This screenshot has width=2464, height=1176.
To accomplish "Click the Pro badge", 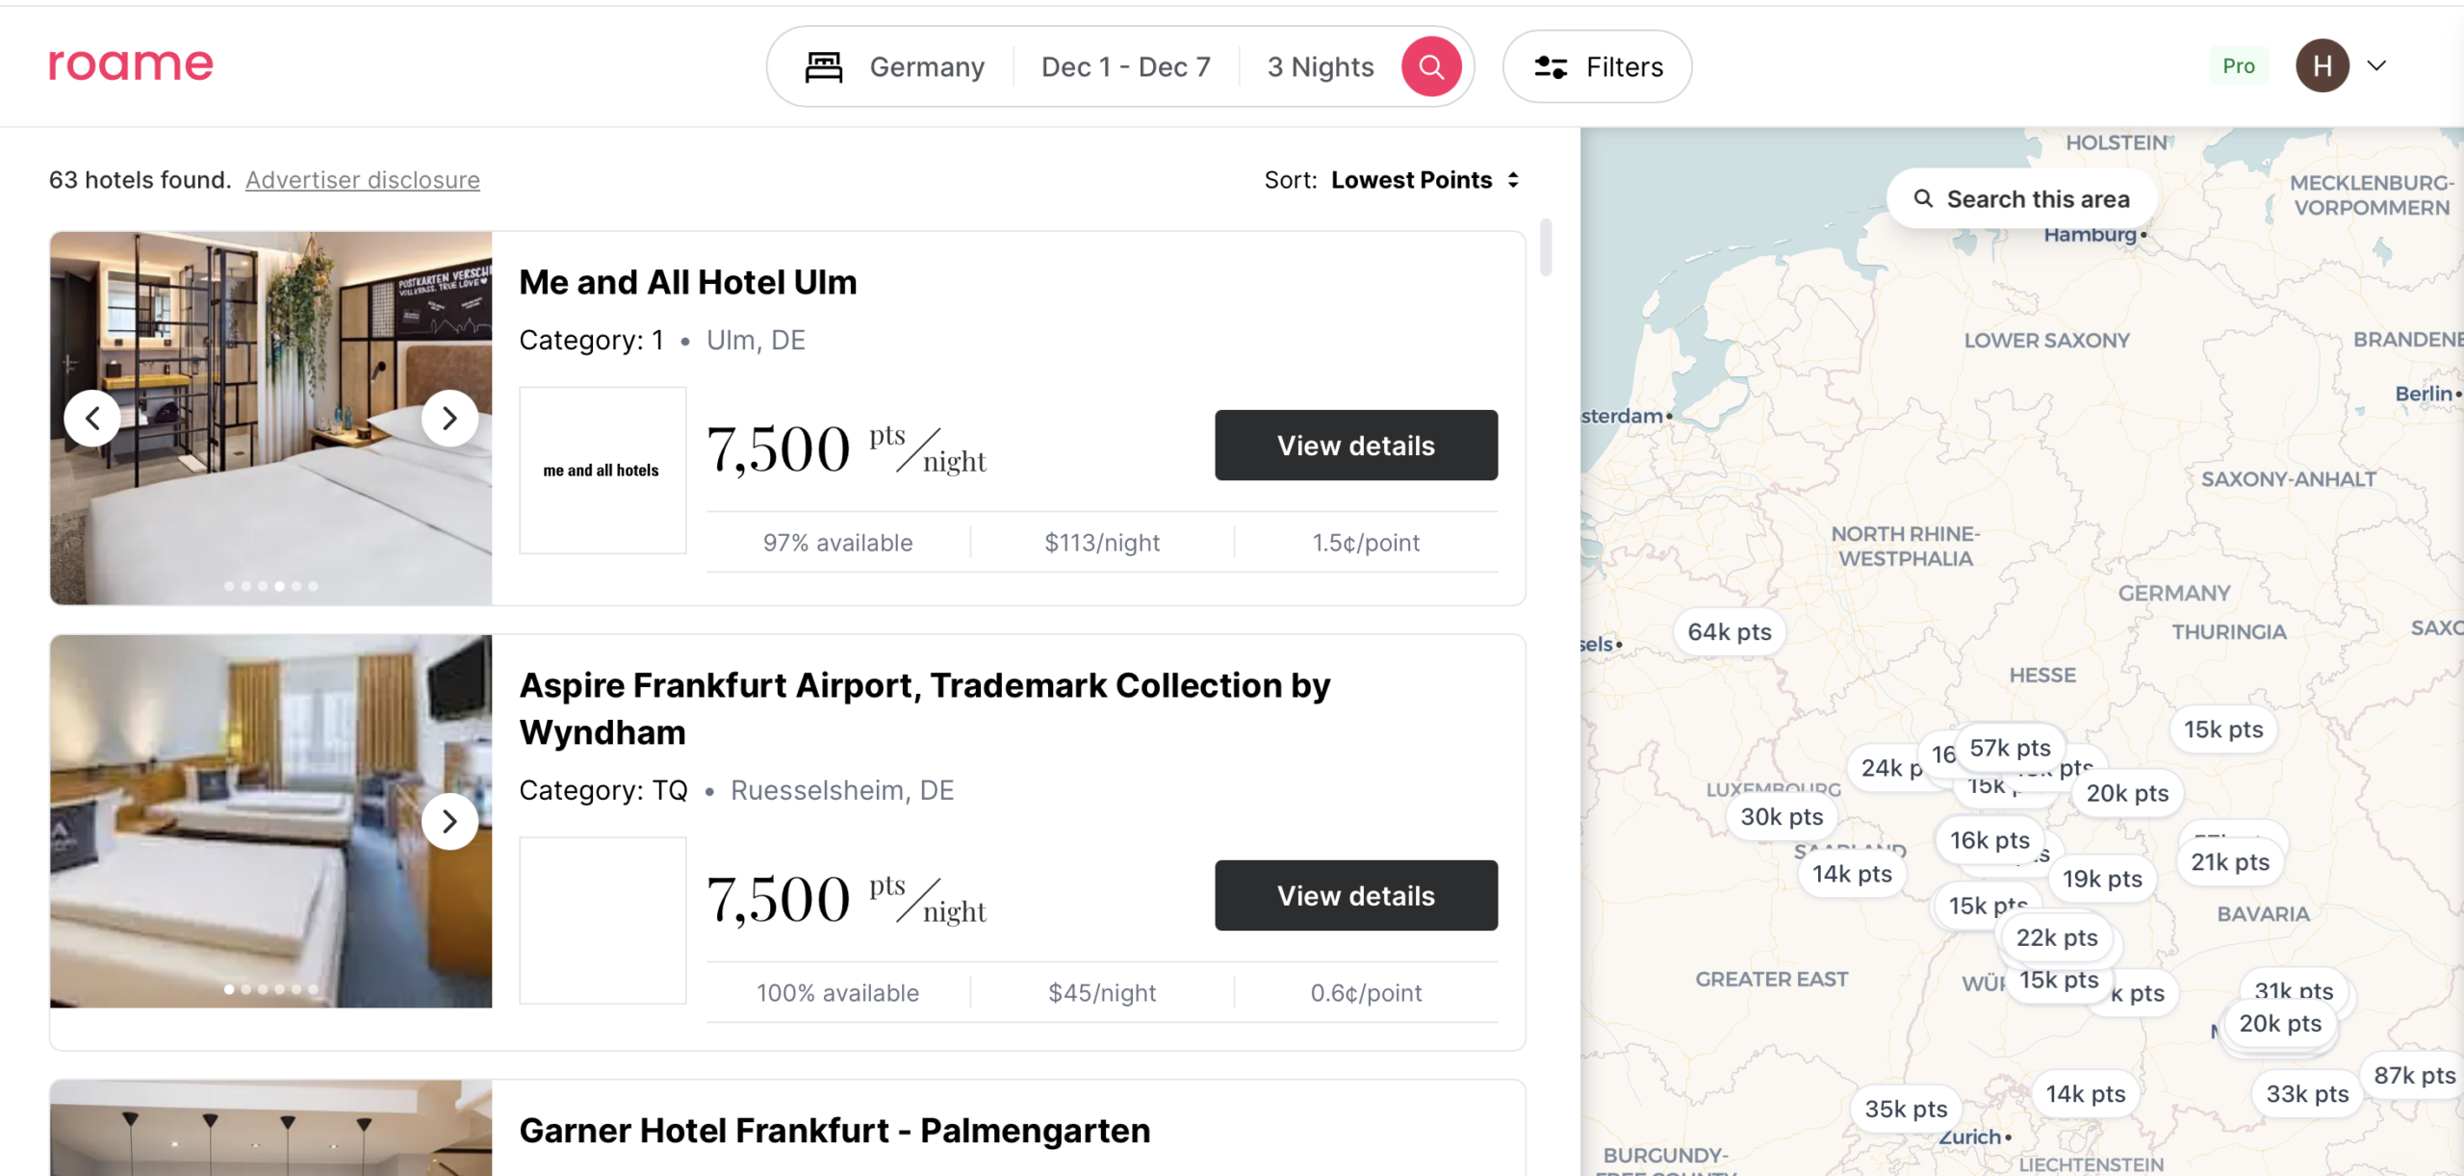I will pyautogui.click(x=2239, y=65).
